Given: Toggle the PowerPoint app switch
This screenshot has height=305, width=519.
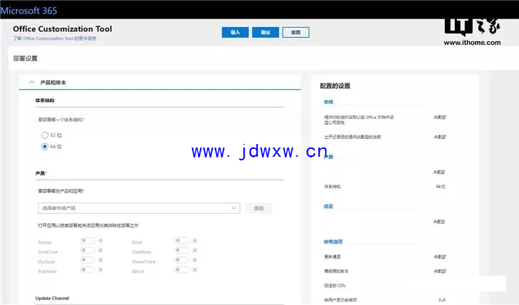Looking at the screenshot, I should point(182,260).
